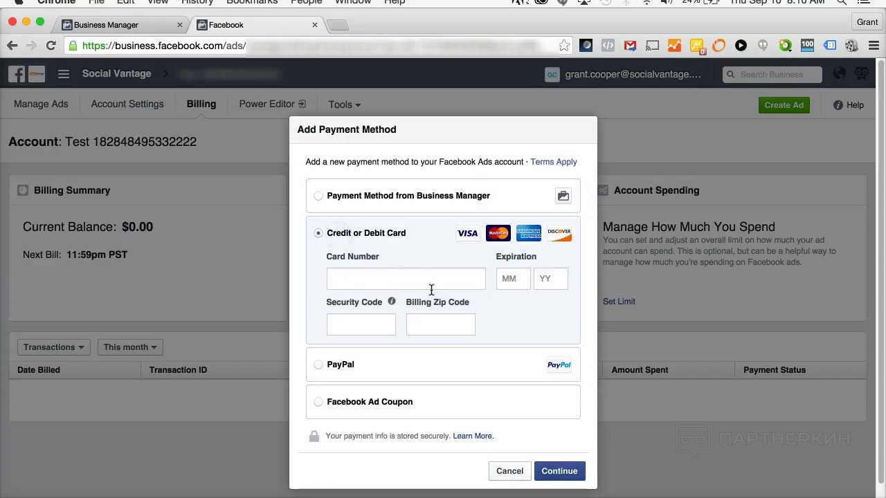Click the Cancel button in dialog
886x498 pixels.
[x=509, y=471]
